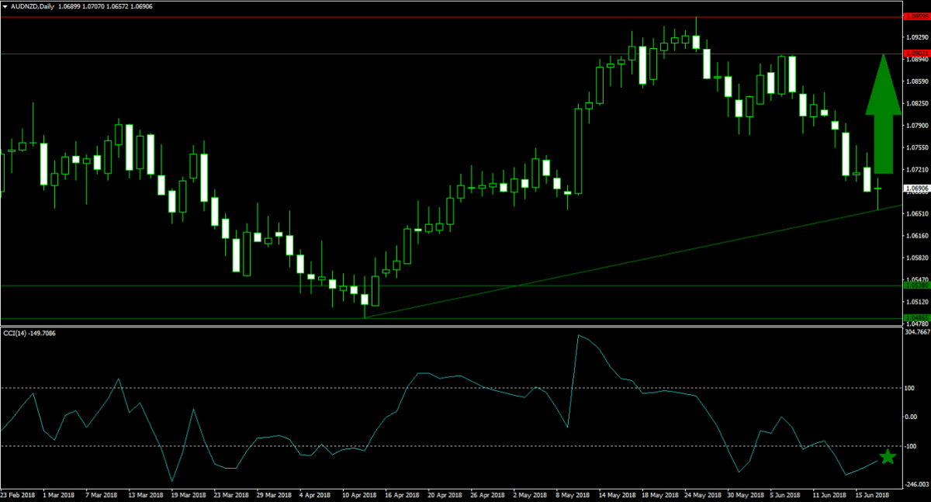Select the green 1.05380 level label
The height and width of the screenshot is (502, 931).
click(916, 286)
